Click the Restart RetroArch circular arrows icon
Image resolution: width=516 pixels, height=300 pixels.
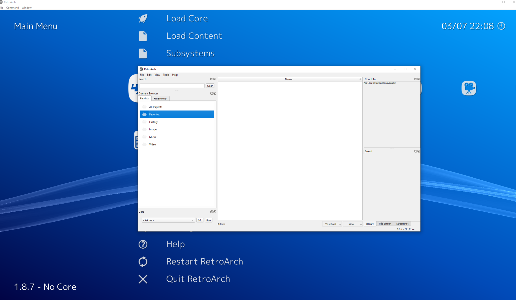click(143, 261)
